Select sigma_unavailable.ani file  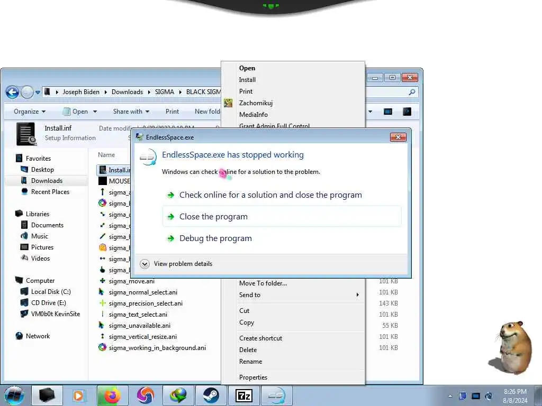point(140,326)
